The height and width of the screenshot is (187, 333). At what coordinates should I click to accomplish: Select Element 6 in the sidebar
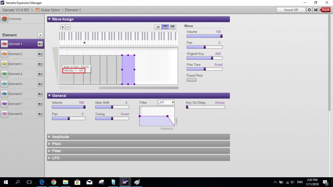22,94
